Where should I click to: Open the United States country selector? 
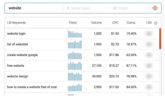click(80, 8)
